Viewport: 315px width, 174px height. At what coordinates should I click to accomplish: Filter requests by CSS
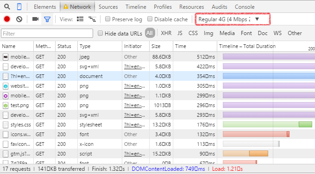point(193,33)
